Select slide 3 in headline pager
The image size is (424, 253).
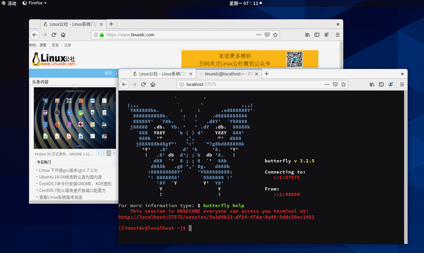(109, 153)
